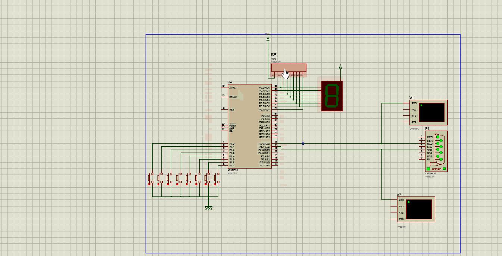Click the RST pin label on U4
This screenshot has height=256, width=502.
point(231,110)
